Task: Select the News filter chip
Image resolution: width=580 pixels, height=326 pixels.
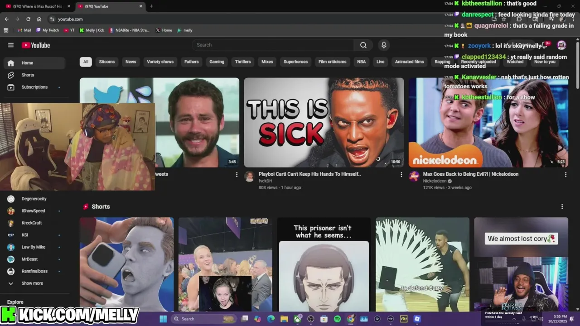Action: (130, 62)
